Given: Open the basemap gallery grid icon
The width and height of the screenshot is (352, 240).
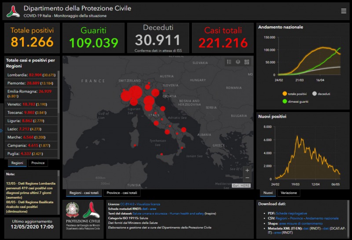Looking at the screenshot, I should (x=247, y=62).
